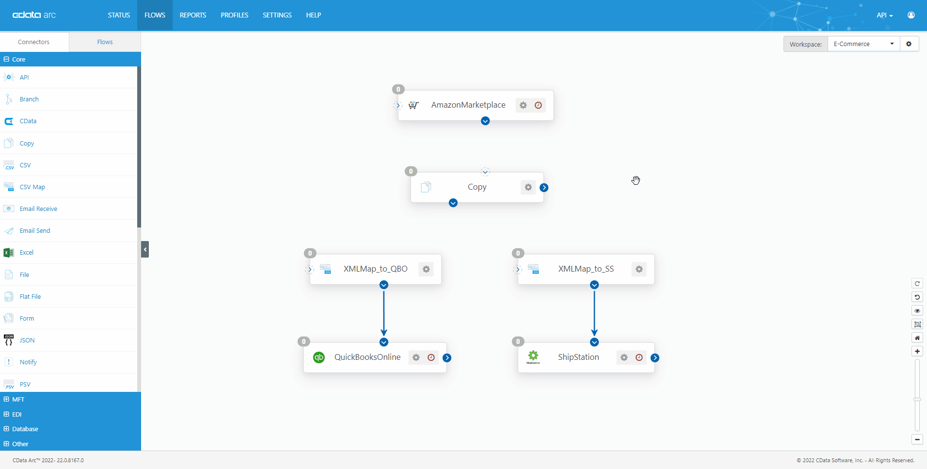Collapse the connectors side panel arrow
Screen dimensions: 927x469
(145, 249)
